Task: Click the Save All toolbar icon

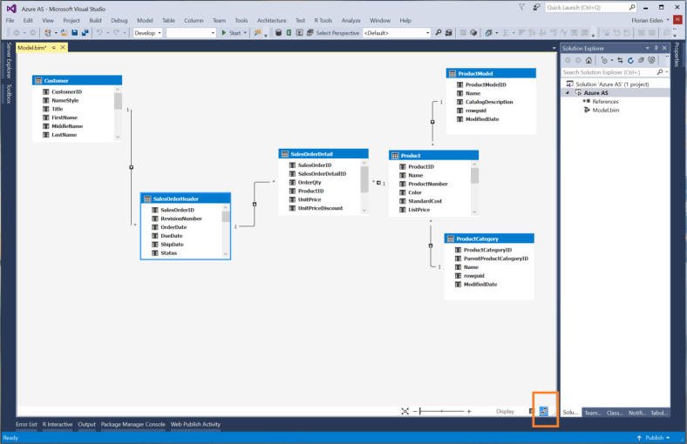Action: click(85, 33)
